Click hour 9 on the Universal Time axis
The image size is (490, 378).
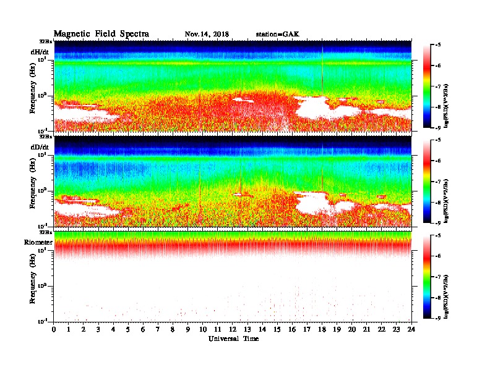click(188, 330)
